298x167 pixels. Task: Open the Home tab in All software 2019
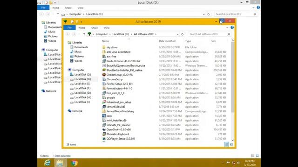click(x=82, y=28)
